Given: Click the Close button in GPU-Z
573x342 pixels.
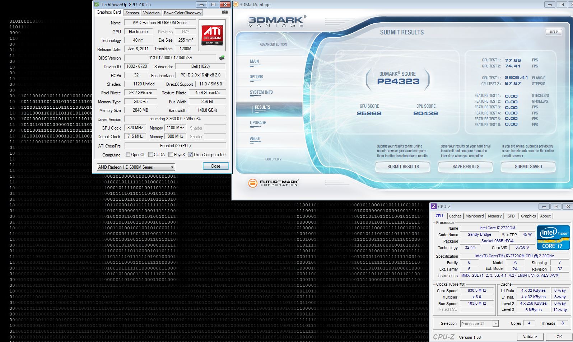Looking at the screenshot, I should (215, 166).
